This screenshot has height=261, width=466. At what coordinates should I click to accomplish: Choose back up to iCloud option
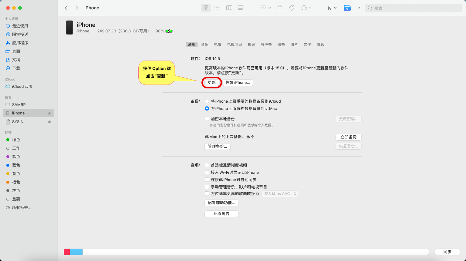point(207,101)
